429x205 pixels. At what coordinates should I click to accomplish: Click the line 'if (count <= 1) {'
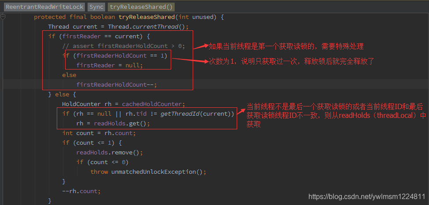(92, 143)
